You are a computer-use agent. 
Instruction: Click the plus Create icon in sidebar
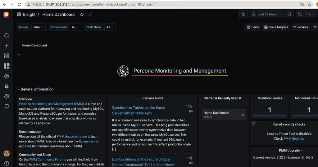point(7,46)
